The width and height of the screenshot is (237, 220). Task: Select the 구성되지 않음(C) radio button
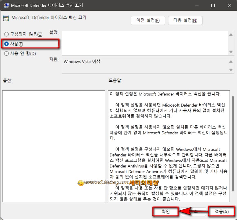pos(6,33)
